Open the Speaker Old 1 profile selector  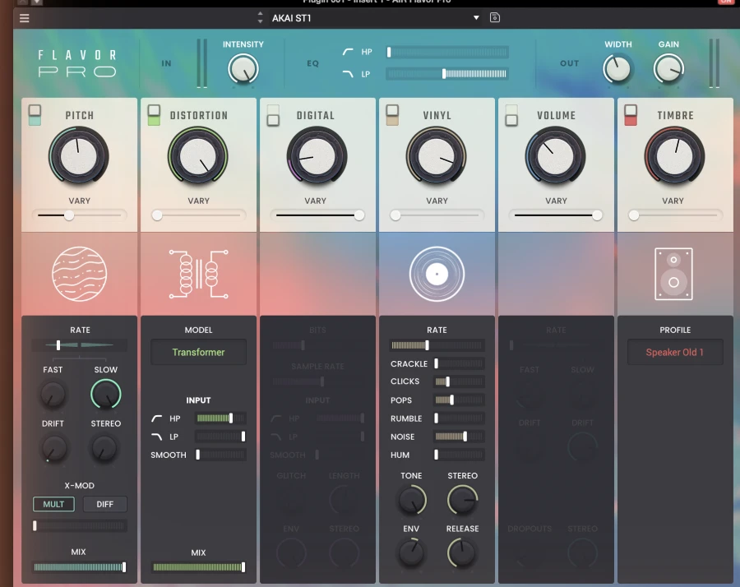(675, 352)
